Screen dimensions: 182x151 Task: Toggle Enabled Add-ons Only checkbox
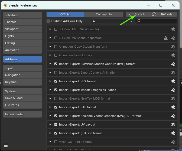(48, 21)
